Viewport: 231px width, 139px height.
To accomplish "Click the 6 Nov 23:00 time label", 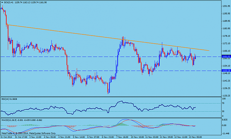I will (108, 137).
